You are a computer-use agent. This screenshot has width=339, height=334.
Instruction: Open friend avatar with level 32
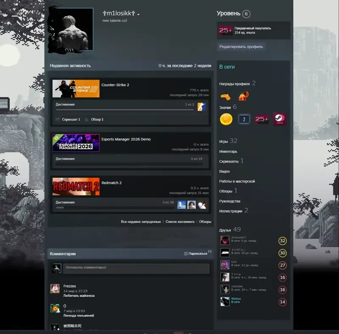click(225, 240)
